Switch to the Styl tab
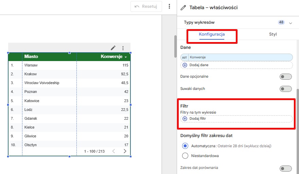This screenshot has width=299, height=174. coord(273,34)
